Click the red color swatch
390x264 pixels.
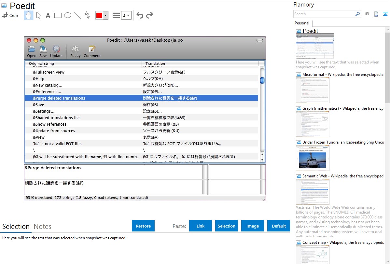(x=99, y=15)
